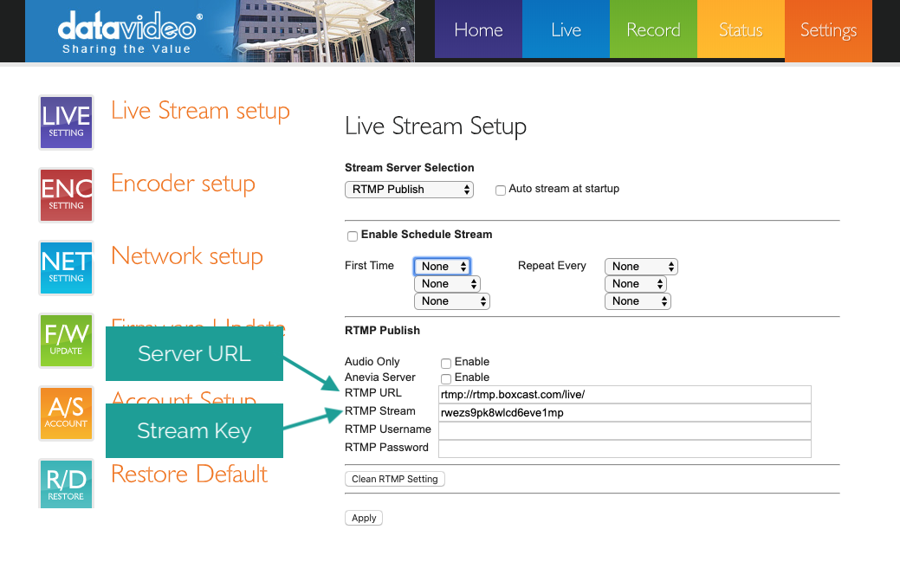The width and height of the screenshot is (900, 568).
Task: Select the NET Setting network icon
Action: coord(66,268)
